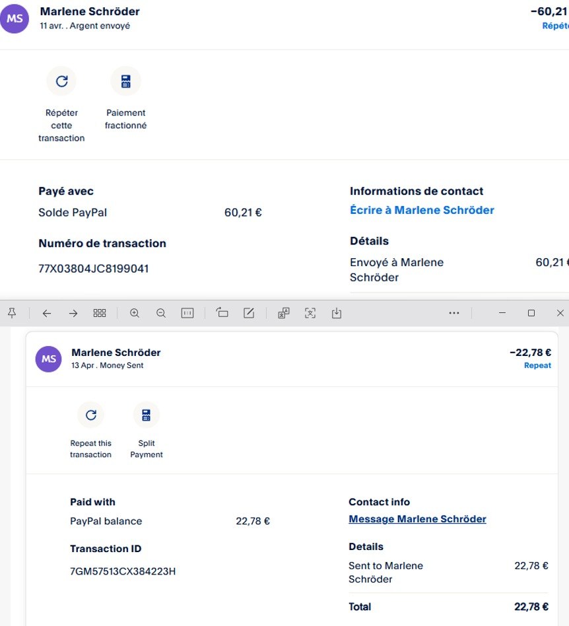Open the thumbnail grid view
This screenshot has width=569, height=626.
click(100, 313)
